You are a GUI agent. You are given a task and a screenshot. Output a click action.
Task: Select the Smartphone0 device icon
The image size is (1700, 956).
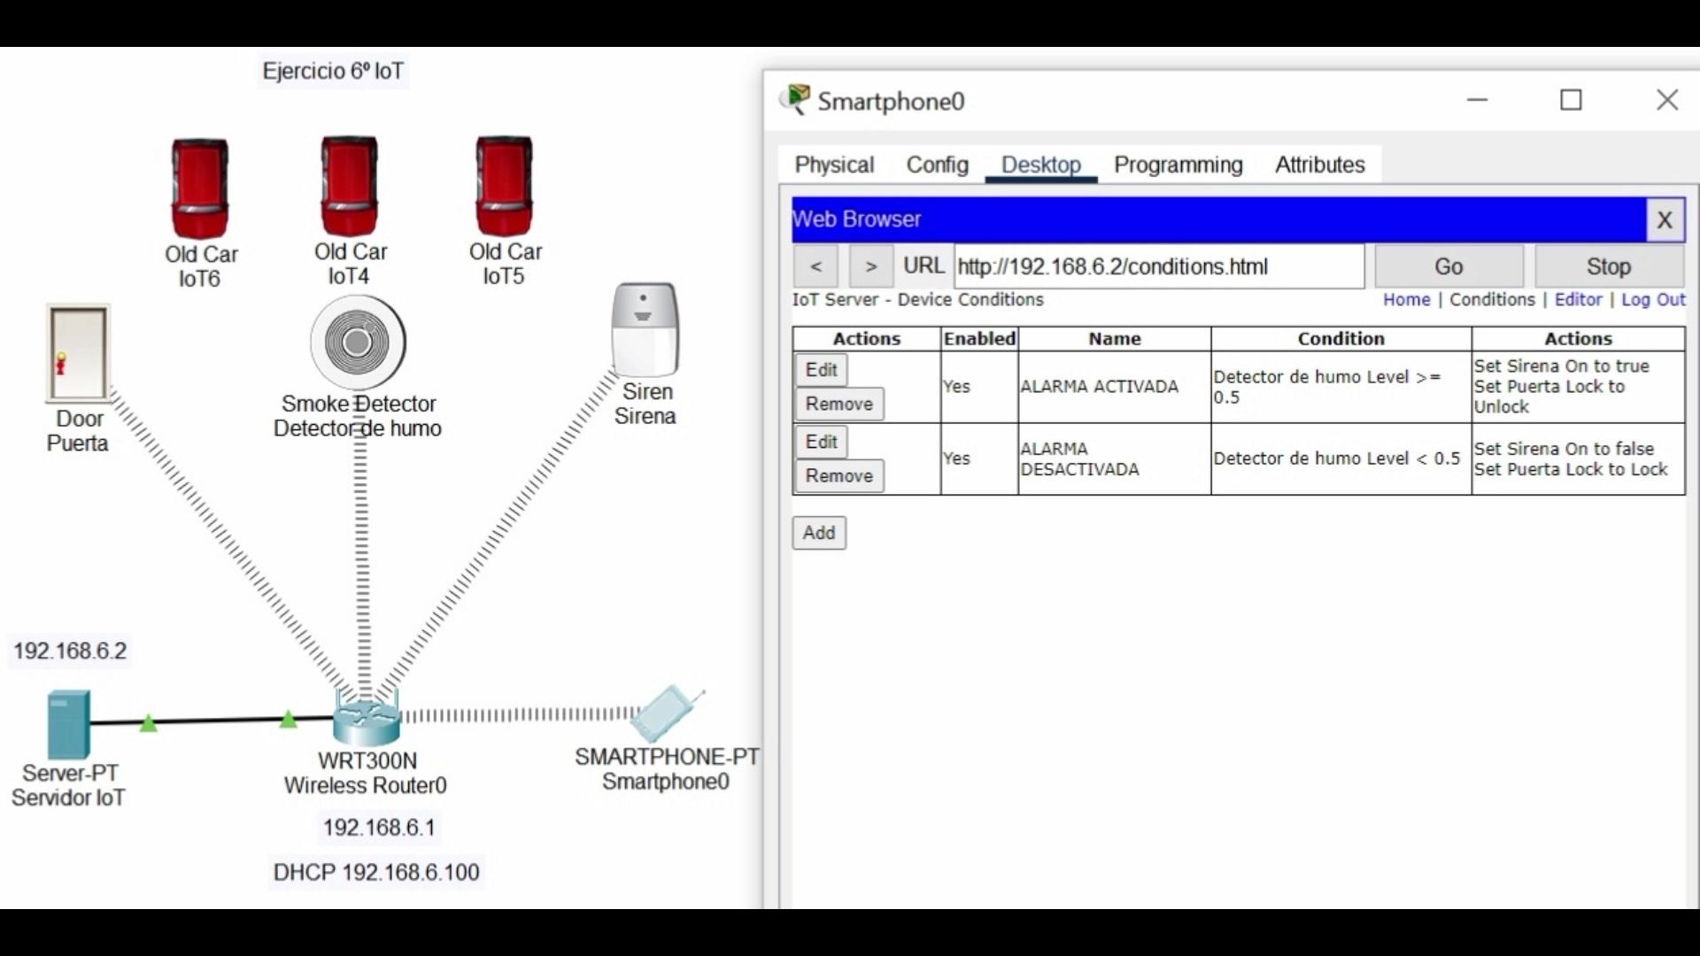[x=666, y=714]
